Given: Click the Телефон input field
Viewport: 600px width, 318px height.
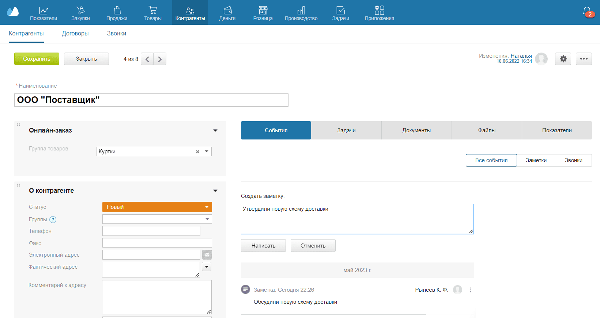Looking at the screenshot, I should [151, 231].
